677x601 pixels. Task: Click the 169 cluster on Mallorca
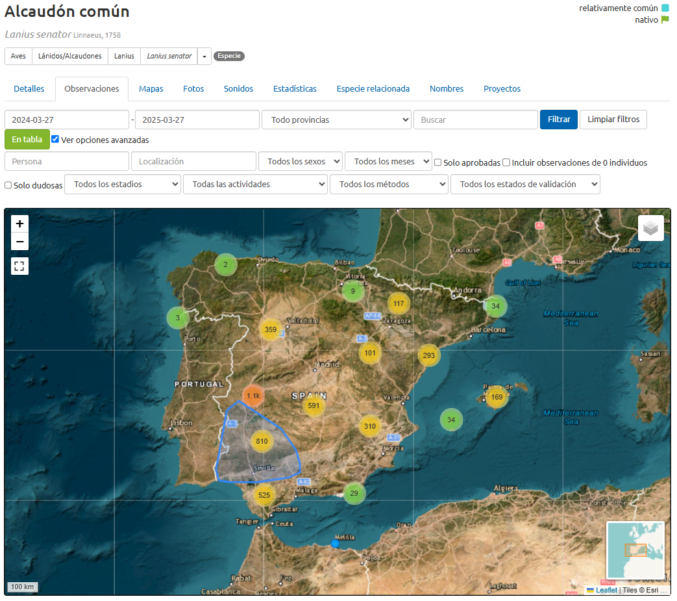point(497,397)
